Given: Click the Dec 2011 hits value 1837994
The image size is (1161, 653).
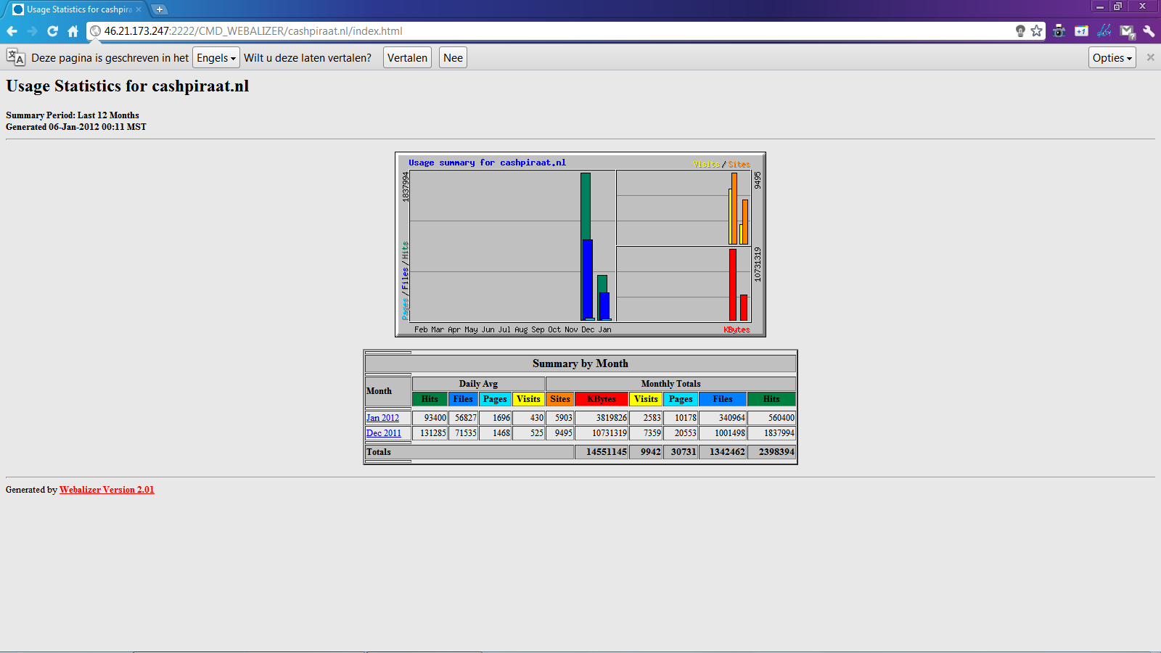Looking at the screenshot, I should (x=779, y=433).
